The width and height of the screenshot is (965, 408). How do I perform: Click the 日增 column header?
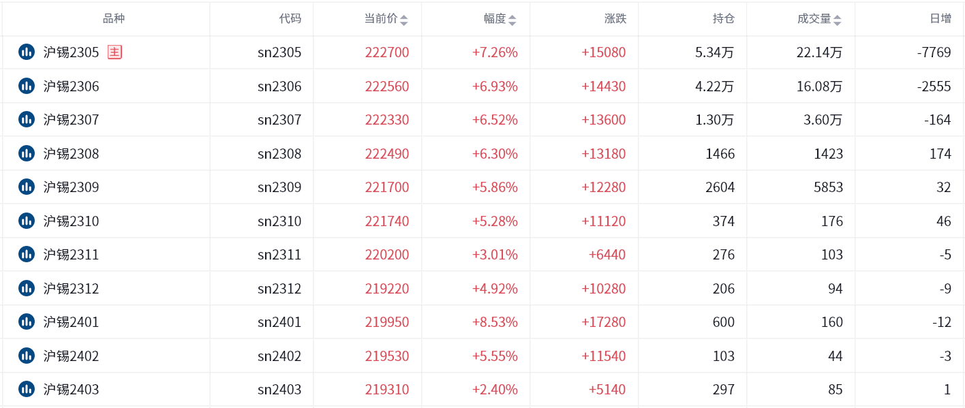tap(940, 19)
